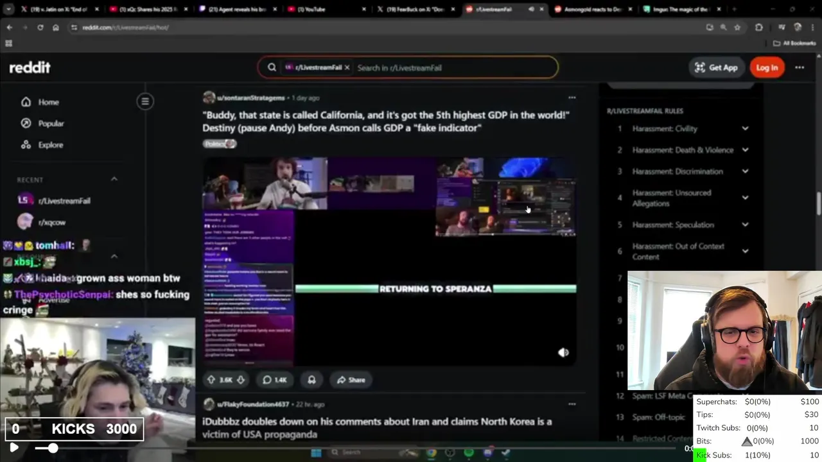Reload the Reddit page

coord(40,28)
